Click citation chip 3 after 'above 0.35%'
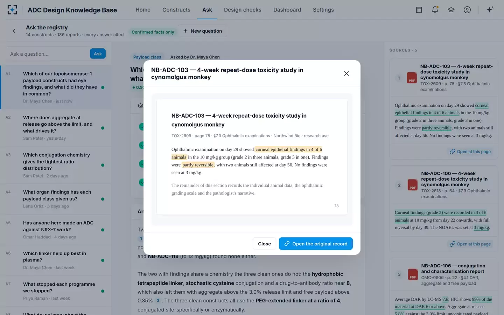 (158, 301)
